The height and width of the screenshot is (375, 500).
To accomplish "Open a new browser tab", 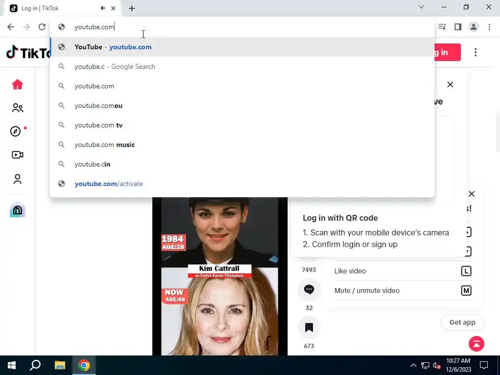I will [x=132, y=8].
